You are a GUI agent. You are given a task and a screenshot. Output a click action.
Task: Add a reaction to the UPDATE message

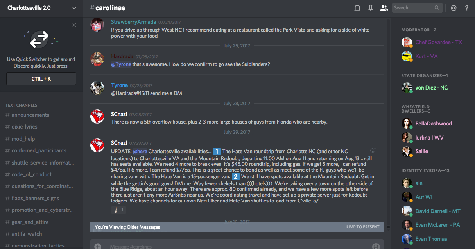coord(373,150)
